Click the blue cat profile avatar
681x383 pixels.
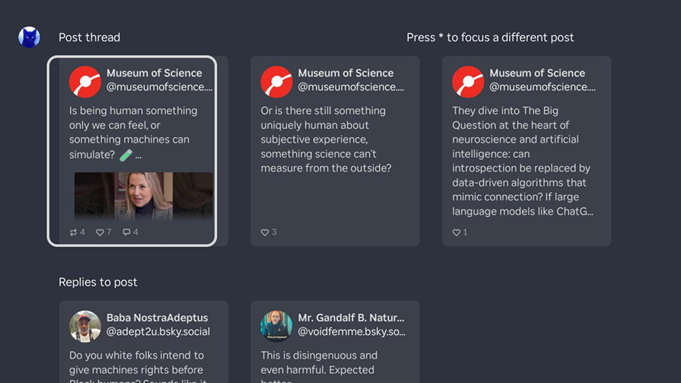(x=29, y=37)
